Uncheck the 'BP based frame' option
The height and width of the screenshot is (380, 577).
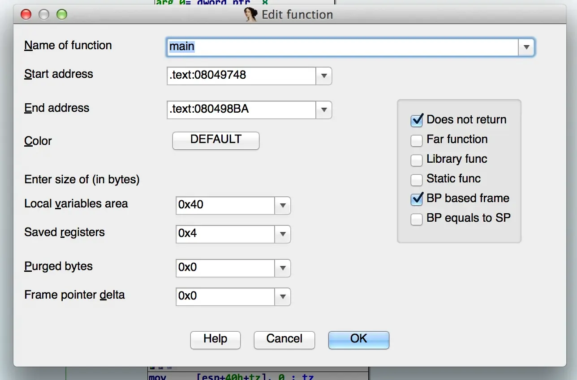417,199
